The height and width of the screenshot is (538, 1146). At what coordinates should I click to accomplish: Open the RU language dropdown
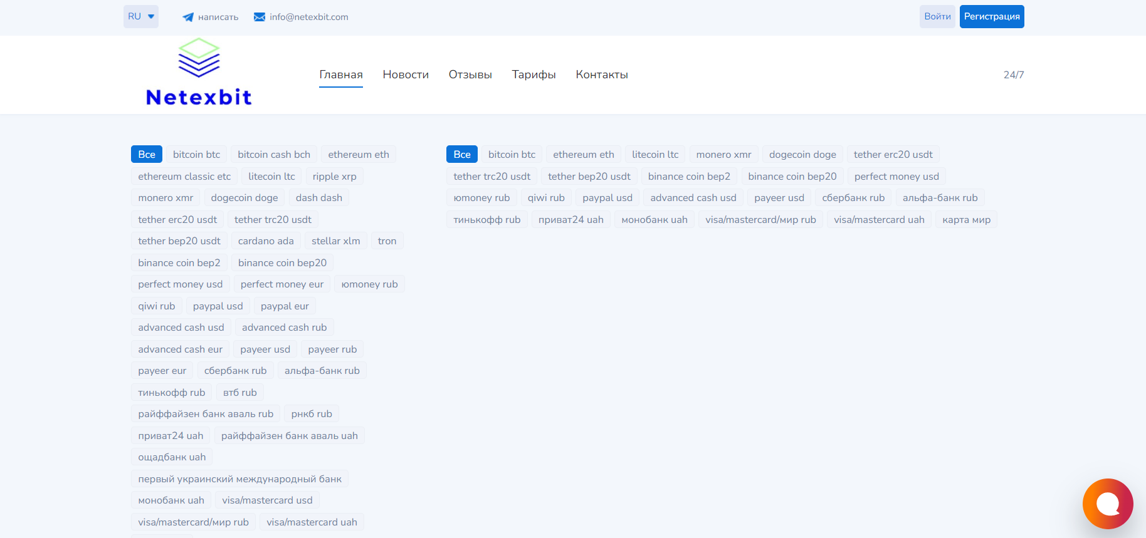141,17
